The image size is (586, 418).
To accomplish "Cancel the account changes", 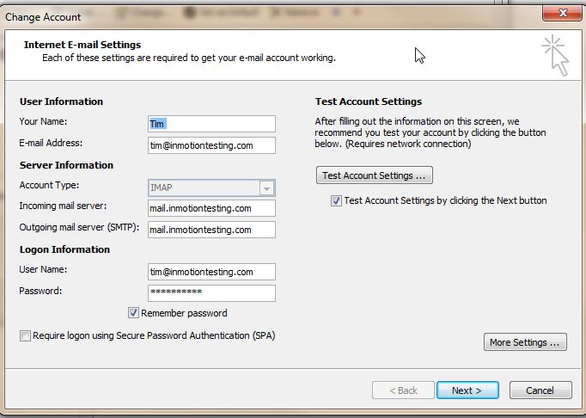I will point(540,390).
